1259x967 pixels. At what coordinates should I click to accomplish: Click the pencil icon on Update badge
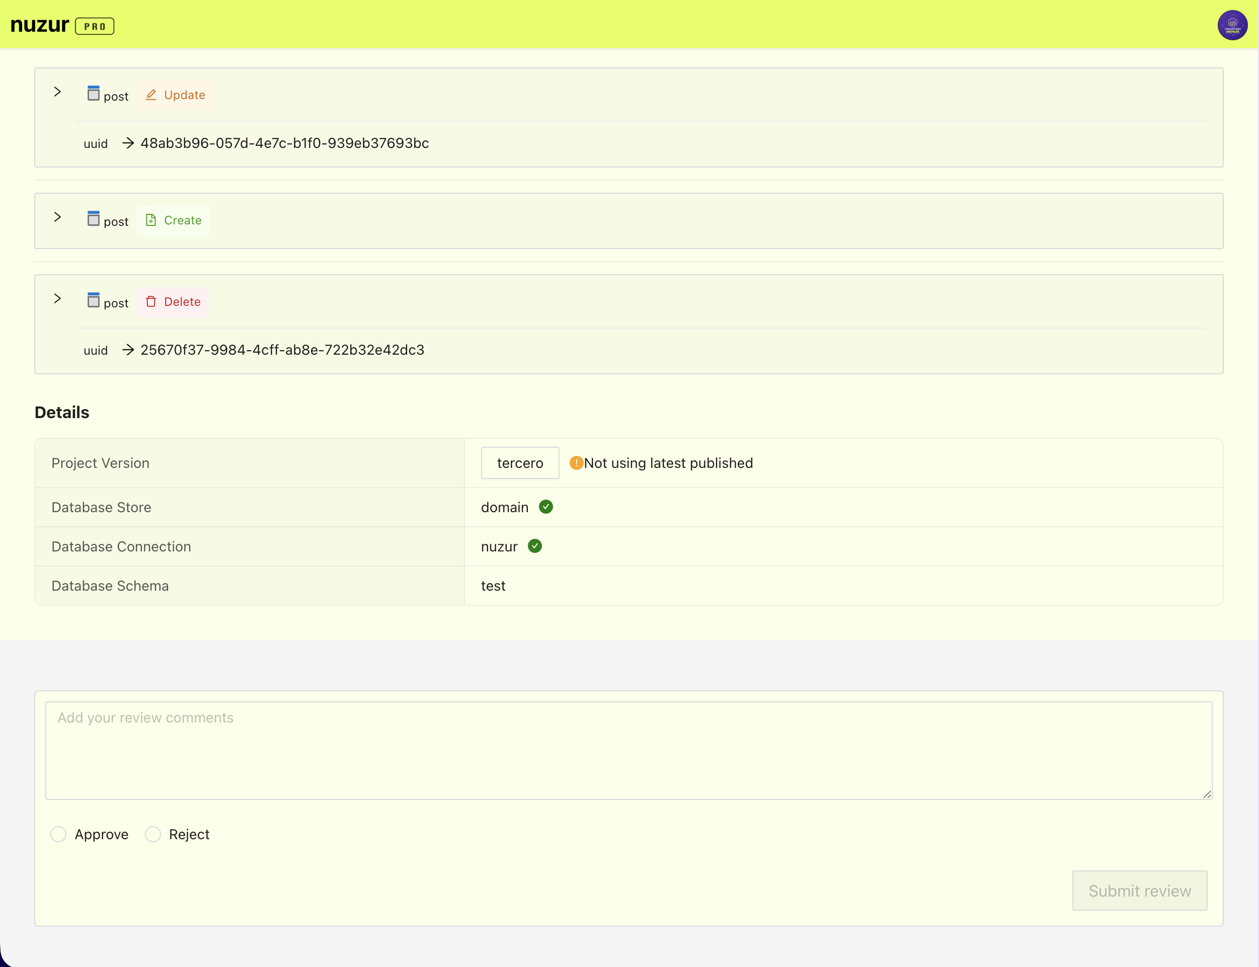[151, 95]
